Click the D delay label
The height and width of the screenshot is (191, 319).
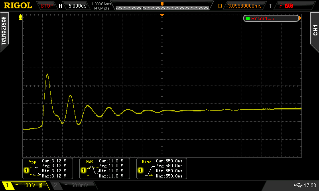(220, 6)
